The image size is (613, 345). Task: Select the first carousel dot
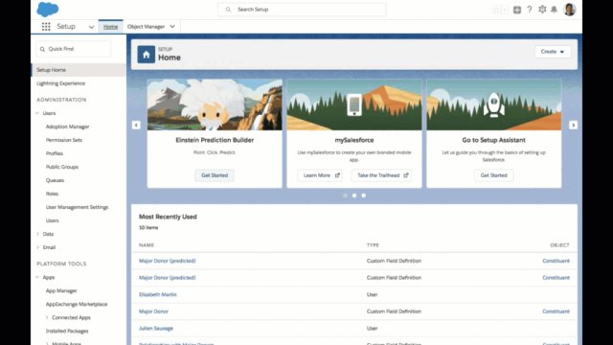point(345,195)
